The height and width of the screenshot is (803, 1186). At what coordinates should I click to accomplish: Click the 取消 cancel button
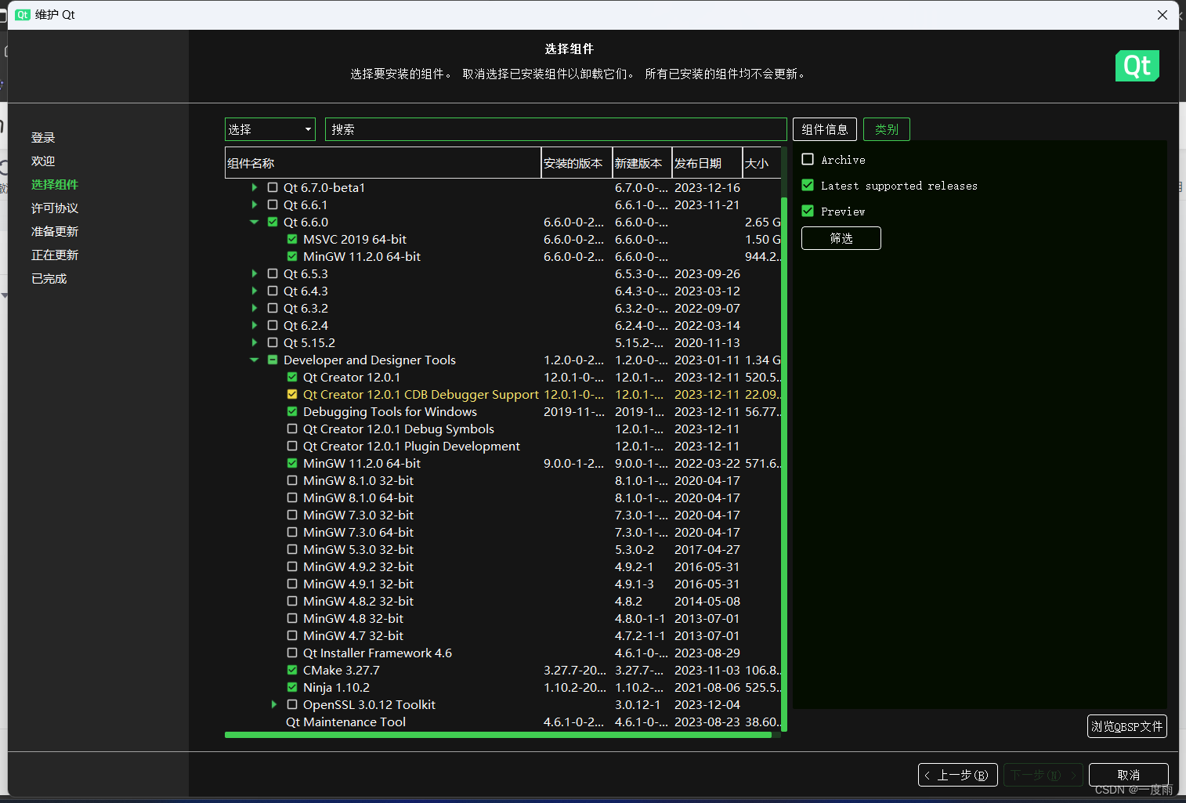tap(1129, 775)
